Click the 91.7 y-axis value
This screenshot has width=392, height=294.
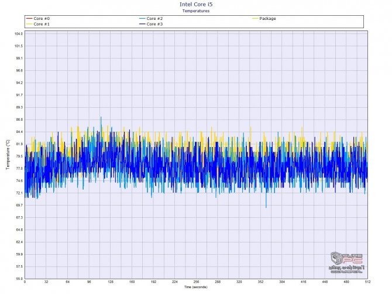pos(19,95)
